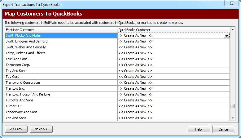Image resolution: width=241 pixels, height=138 pixels.
Task: Select the Von And Sons row
Action: [x=61, y=118]
